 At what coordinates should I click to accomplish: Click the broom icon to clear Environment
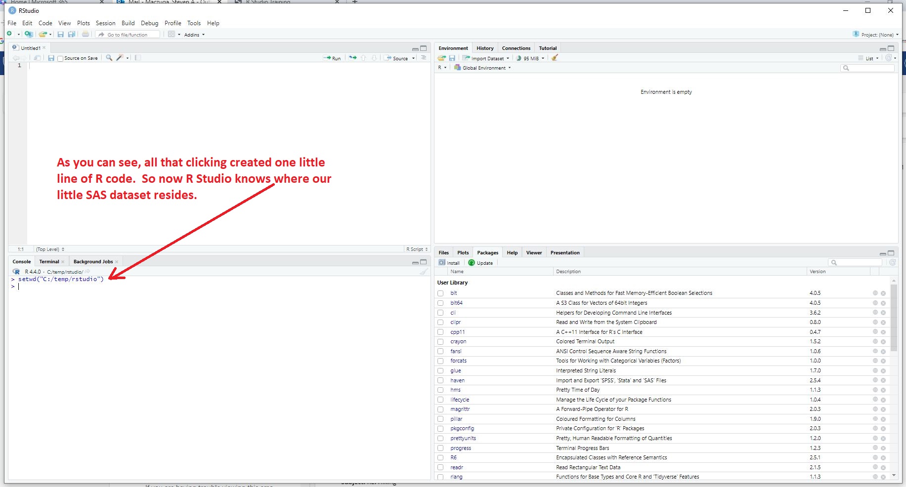point(555,58)
